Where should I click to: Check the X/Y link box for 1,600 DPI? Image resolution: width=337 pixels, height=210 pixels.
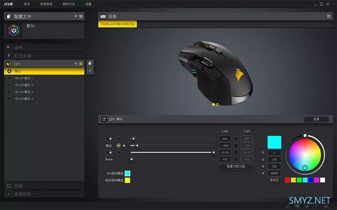(236, 145)
